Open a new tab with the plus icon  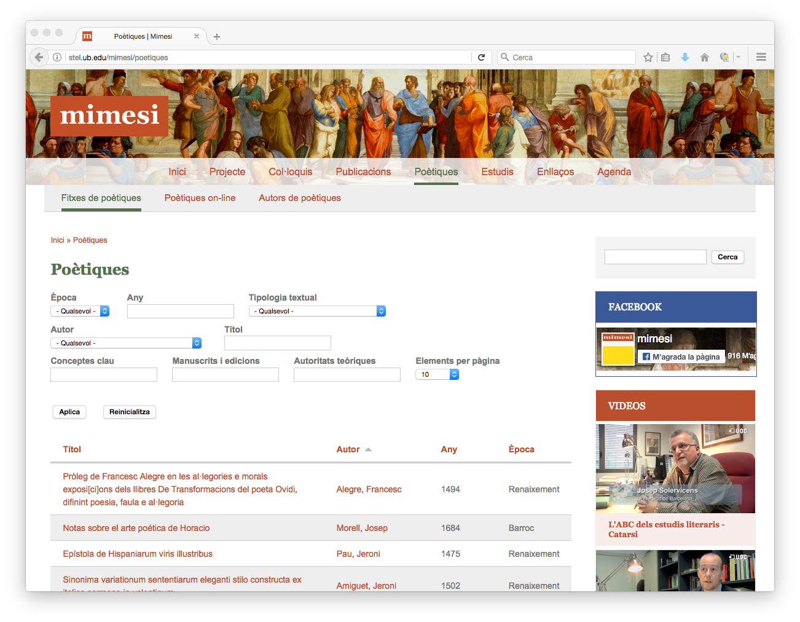click(x=217, y=37)
